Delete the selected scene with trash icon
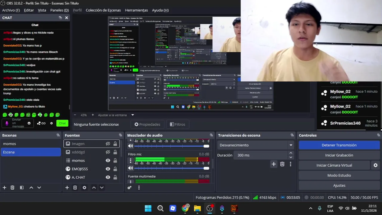Image resolution: width=382 pixels, height=215 pixels. [13, 188]
